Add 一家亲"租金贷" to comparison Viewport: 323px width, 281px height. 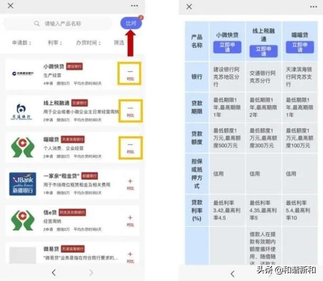pyautogui.click(x=130, y=184)
